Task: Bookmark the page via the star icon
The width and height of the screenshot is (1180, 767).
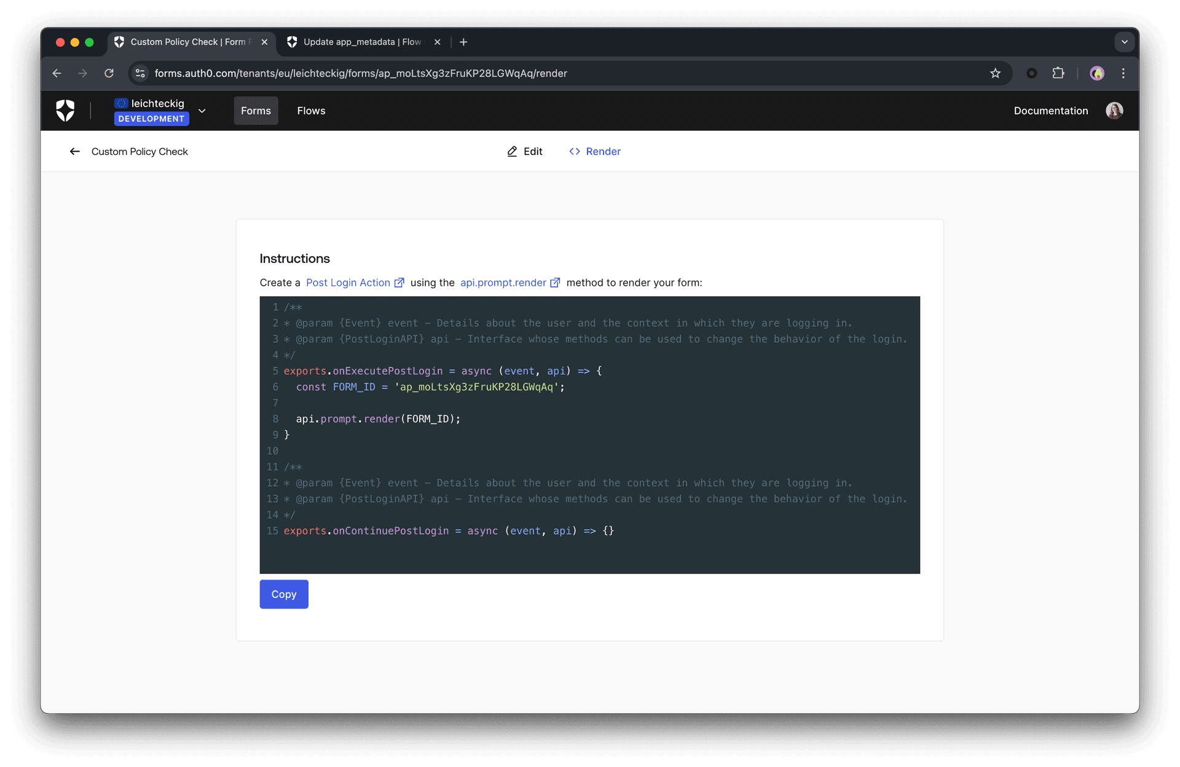Action: point(995,73)
